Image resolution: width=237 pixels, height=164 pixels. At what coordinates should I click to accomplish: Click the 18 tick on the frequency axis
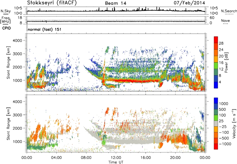coord(20,18)
